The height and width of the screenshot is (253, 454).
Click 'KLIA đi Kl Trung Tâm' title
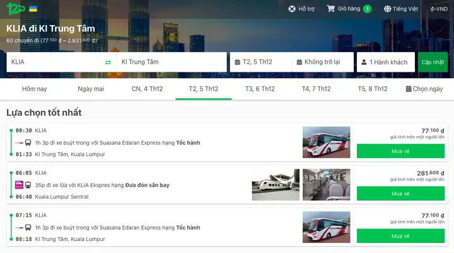50,28
